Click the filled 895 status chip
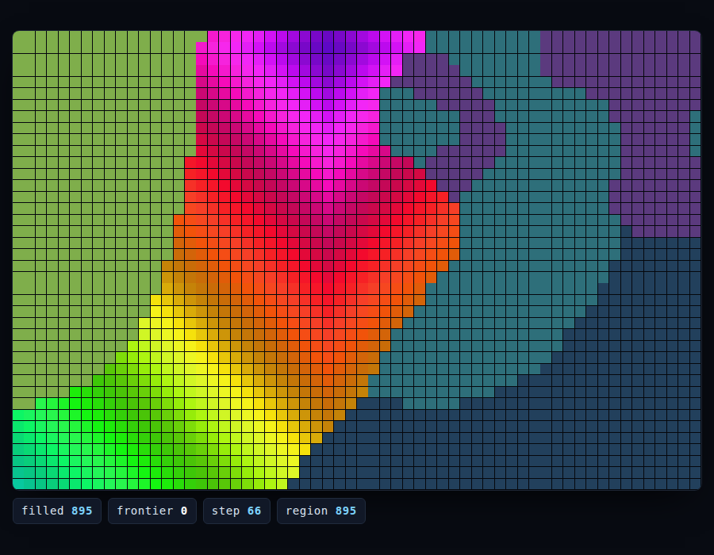Image resolution: width=714 pixels, height=555 pixels. pos(57,511)
